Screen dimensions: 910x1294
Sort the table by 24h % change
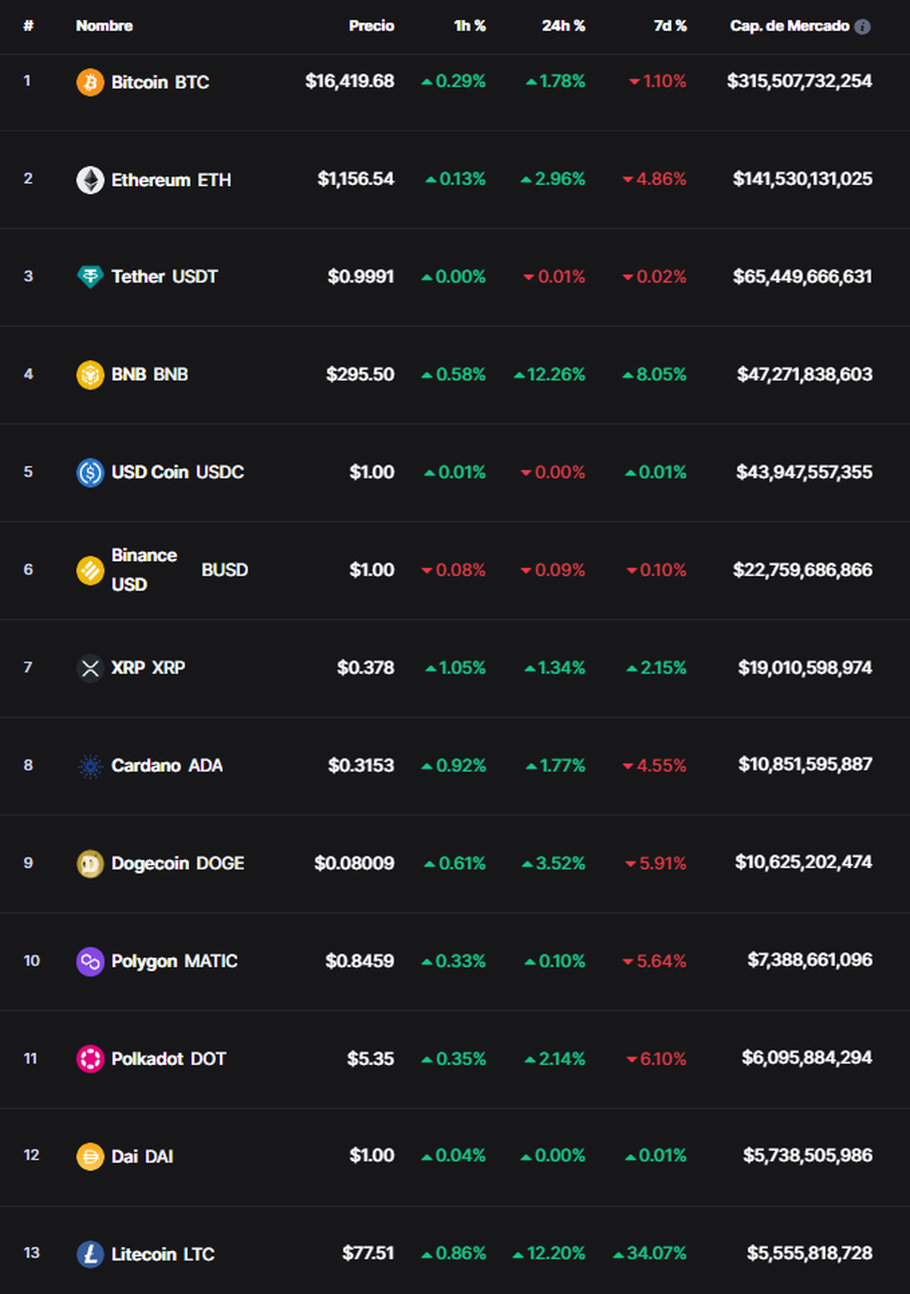tap(563, 25)
